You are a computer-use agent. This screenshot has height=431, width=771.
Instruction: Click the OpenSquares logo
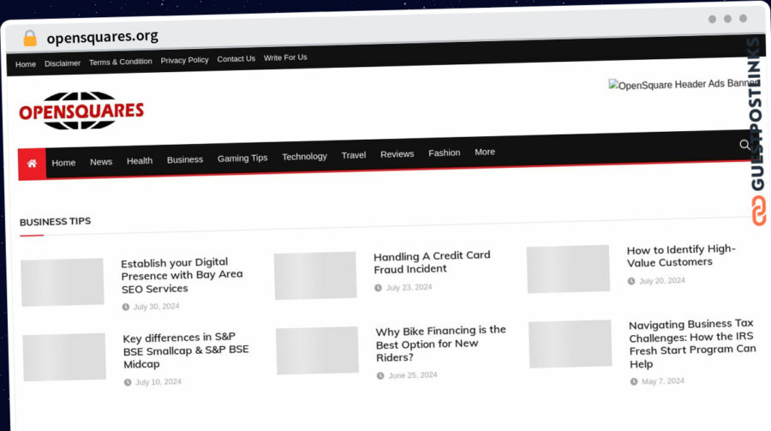pyautogui.click(x=81, y=111)
